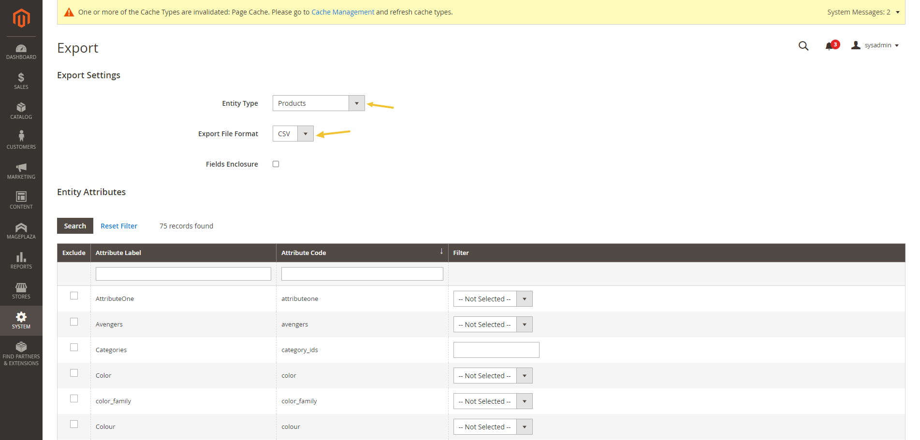
Task: Toggle the Fields Enclosure checkbox
Action: click(276, 164)
